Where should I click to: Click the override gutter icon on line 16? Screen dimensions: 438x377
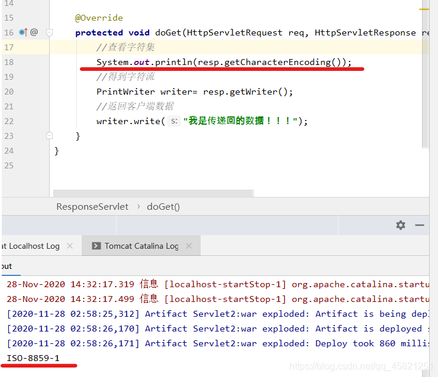coord(23,32)
